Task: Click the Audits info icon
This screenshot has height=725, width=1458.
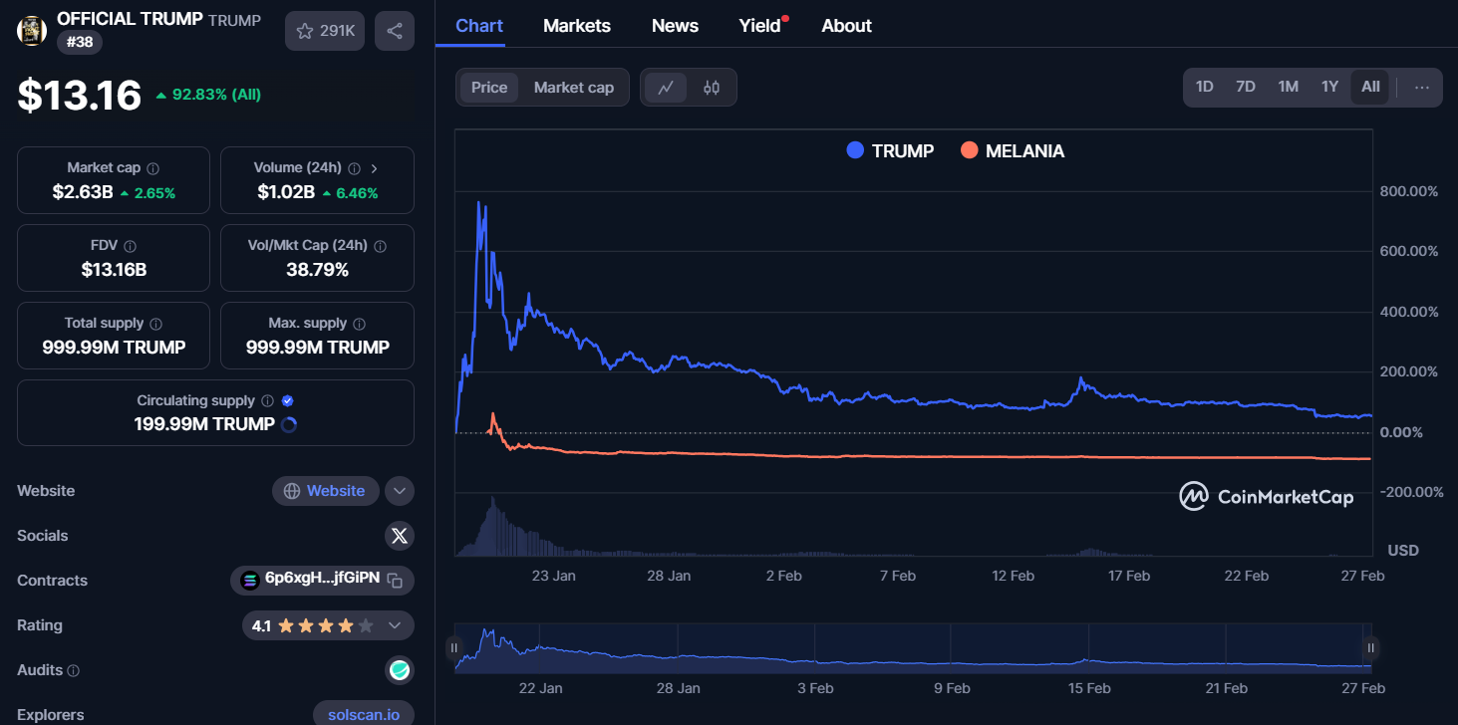Action: [74, 671]
